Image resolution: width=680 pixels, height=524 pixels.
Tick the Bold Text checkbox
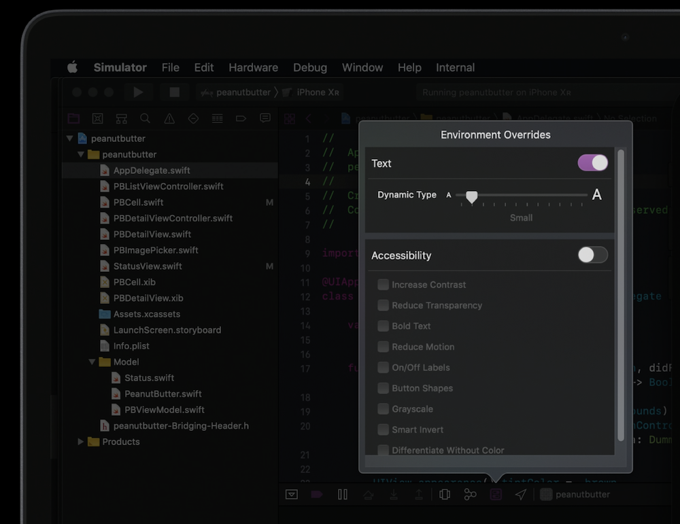coord(383,326)
